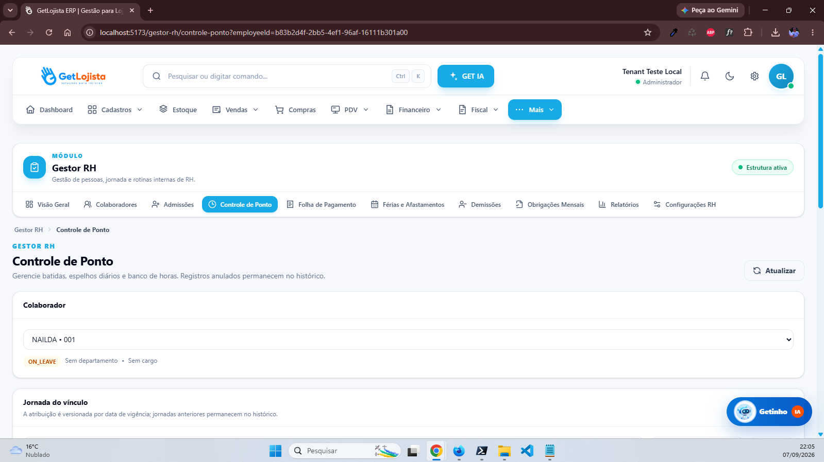Switch to Colaboradores tab
Viewport: 824px width, 462px height.
click(x=110, y=204)
